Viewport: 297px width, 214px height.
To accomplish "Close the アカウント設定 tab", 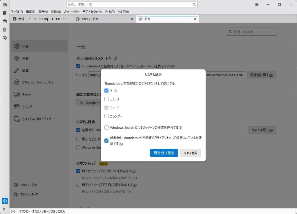I will [132, 19].
